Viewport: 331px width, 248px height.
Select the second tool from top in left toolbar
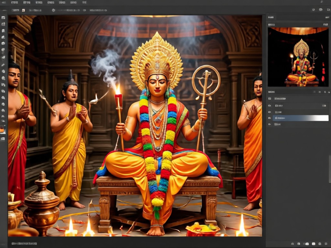[3, 24]
